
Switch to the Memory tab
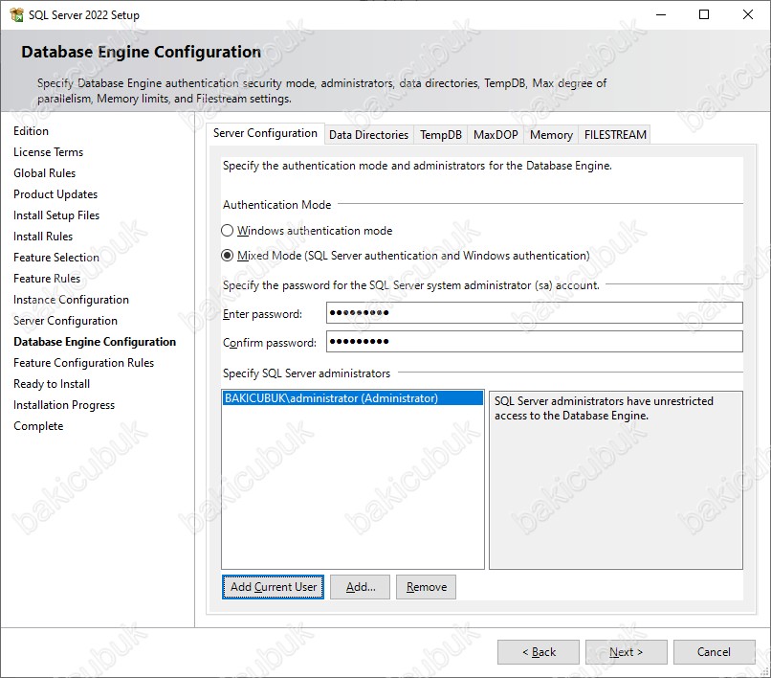pyautogui.click(x=551, y=134)
